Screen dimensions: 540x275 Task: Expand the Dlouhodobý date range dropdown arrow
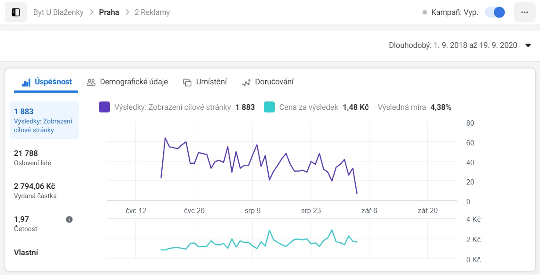[528, 46]
